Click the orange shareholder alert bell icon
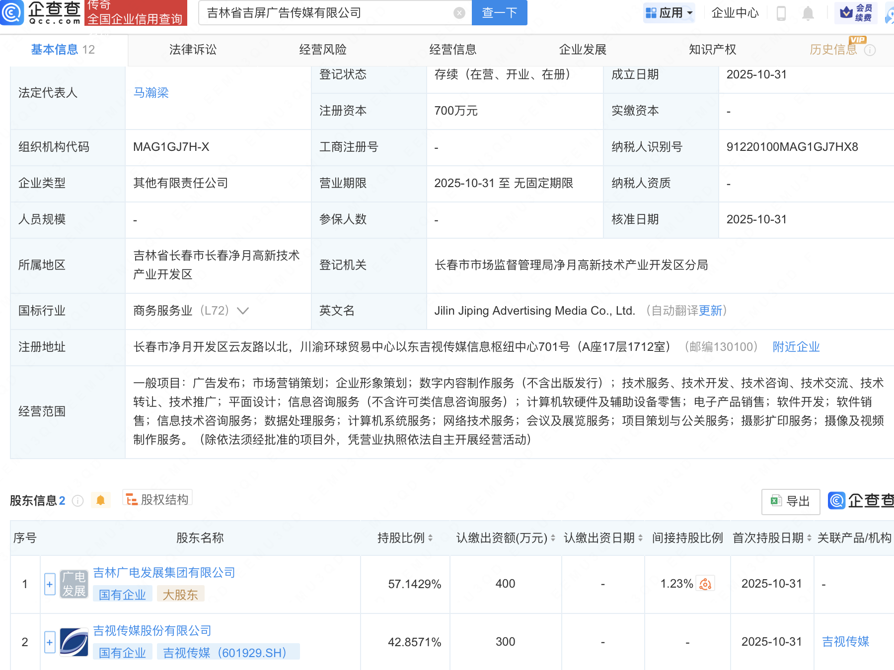Viewport: 894px width, 670px height. click(100, 500)
